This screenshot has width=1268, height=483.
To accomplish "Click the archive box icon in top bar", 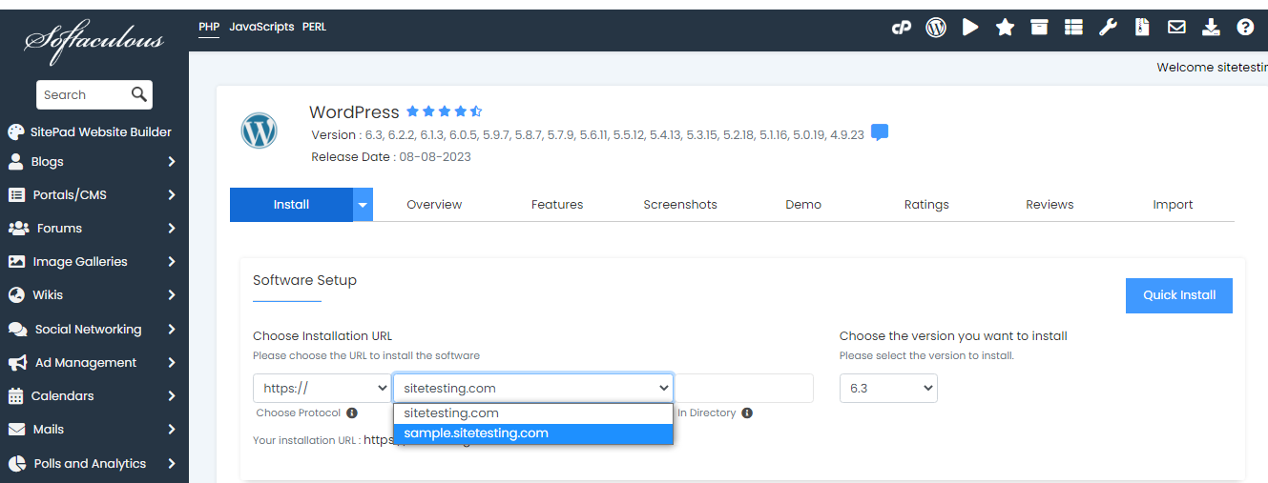I will [x=1039, y=28].
